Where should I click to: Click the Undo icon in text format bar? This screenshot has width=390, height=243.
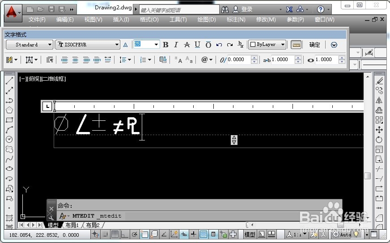tap(219, 45)
